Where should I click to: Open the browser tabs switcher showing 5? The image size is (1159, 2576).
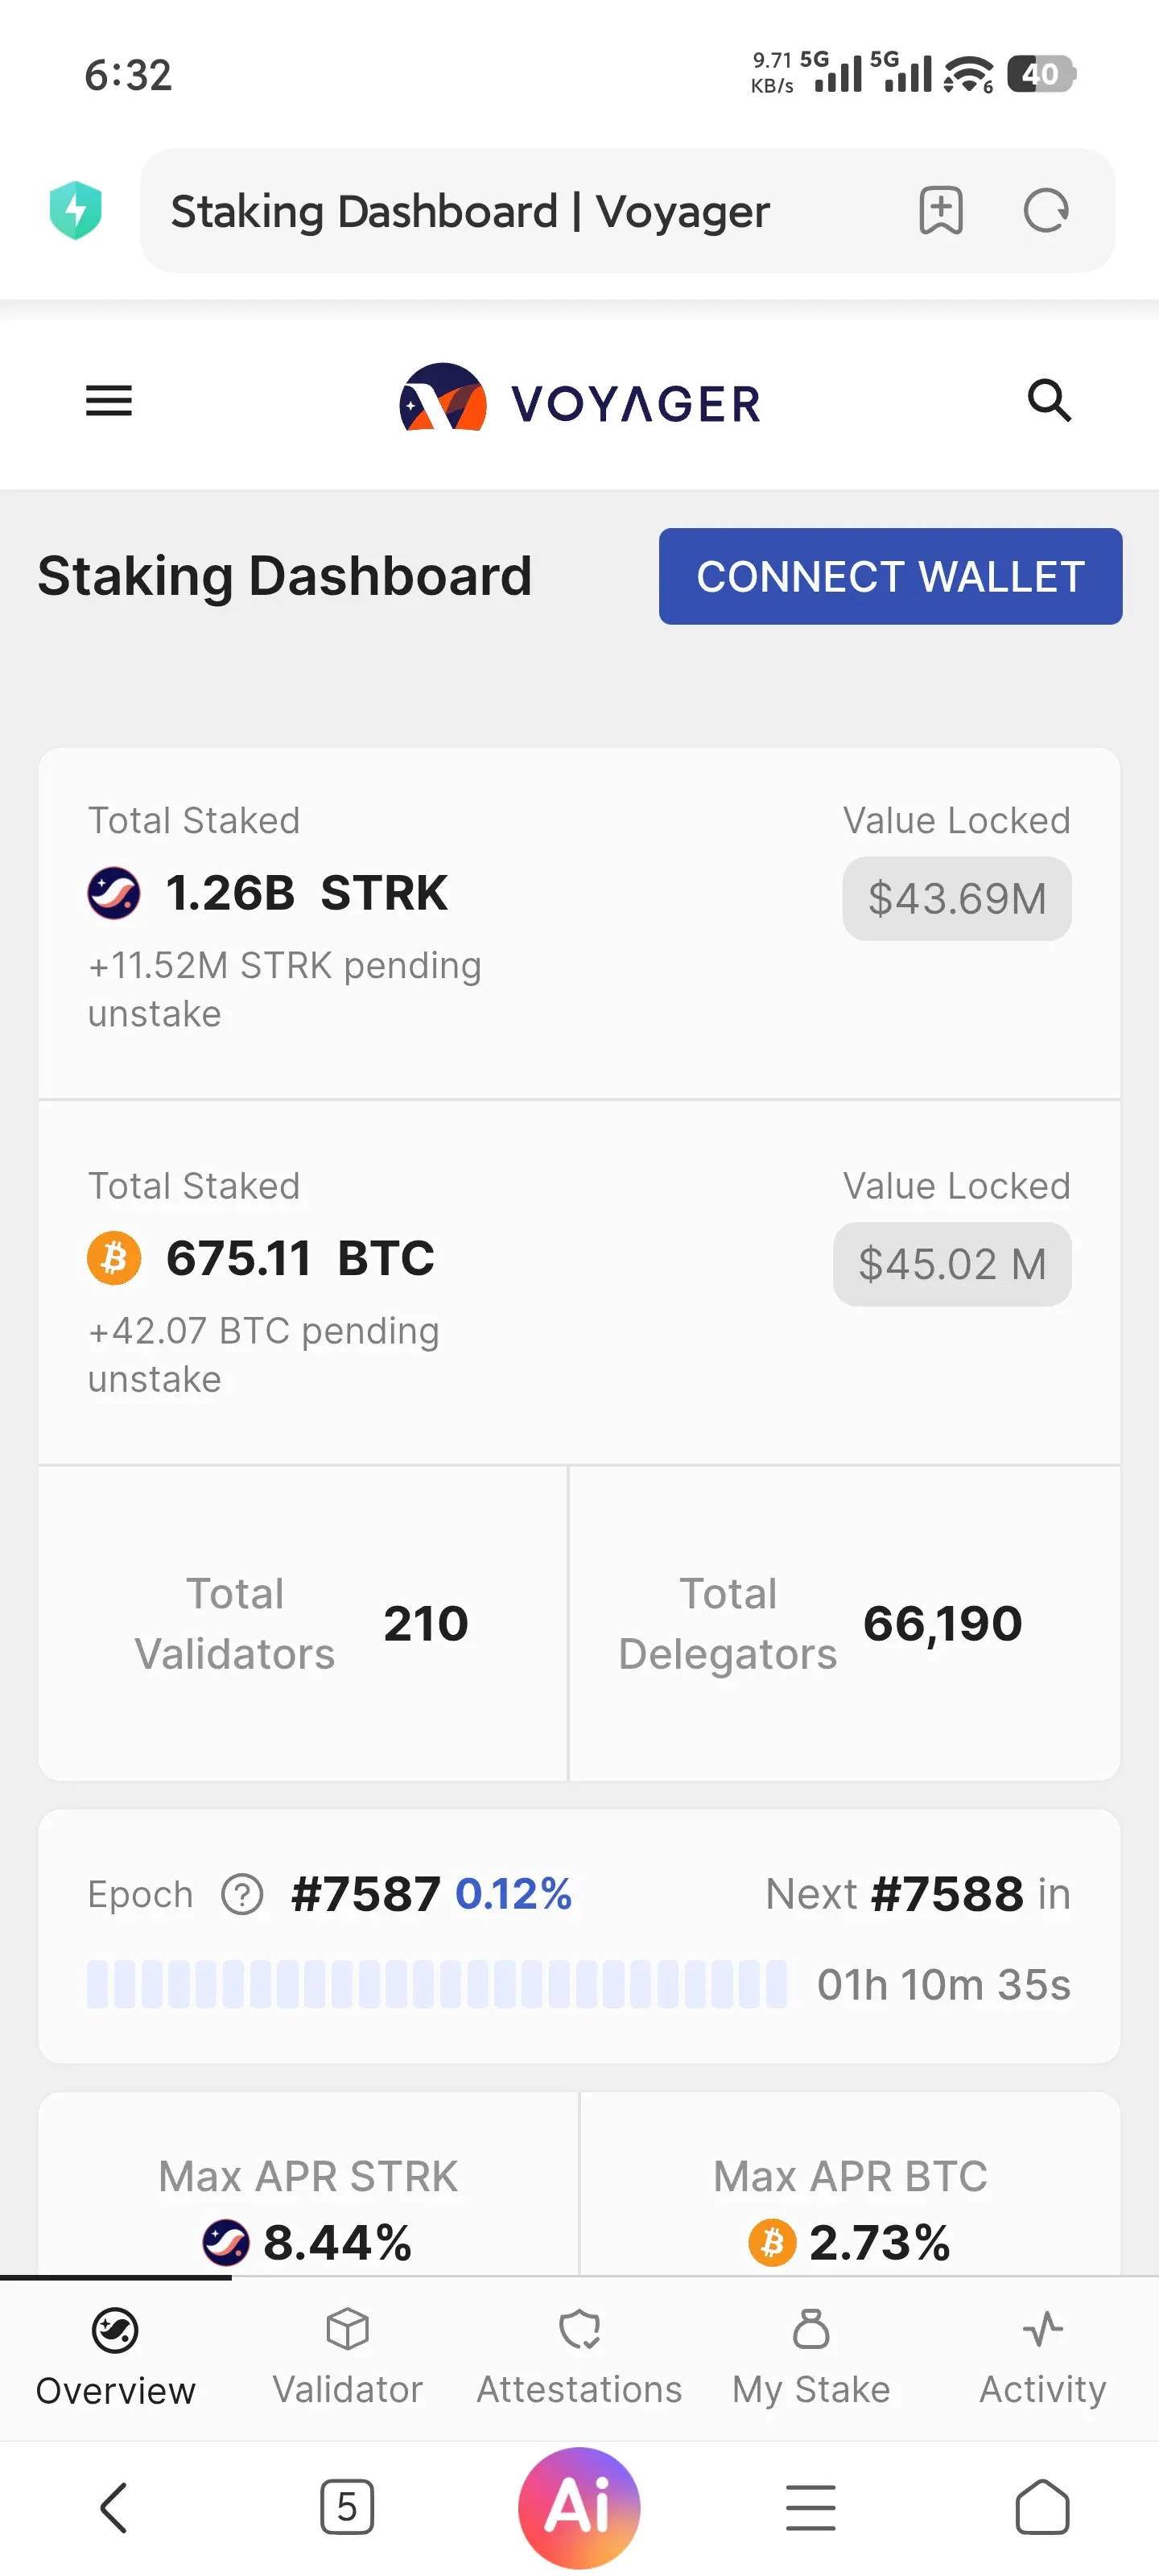[347, 2507]
